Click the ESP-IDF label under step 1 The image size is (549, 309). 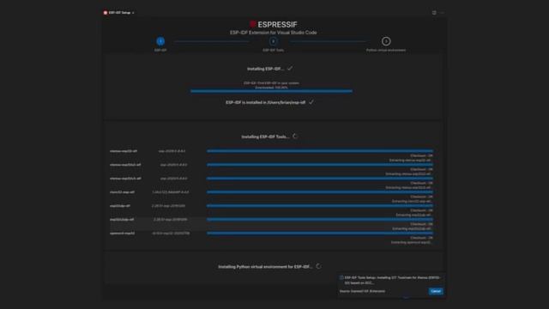160,50
